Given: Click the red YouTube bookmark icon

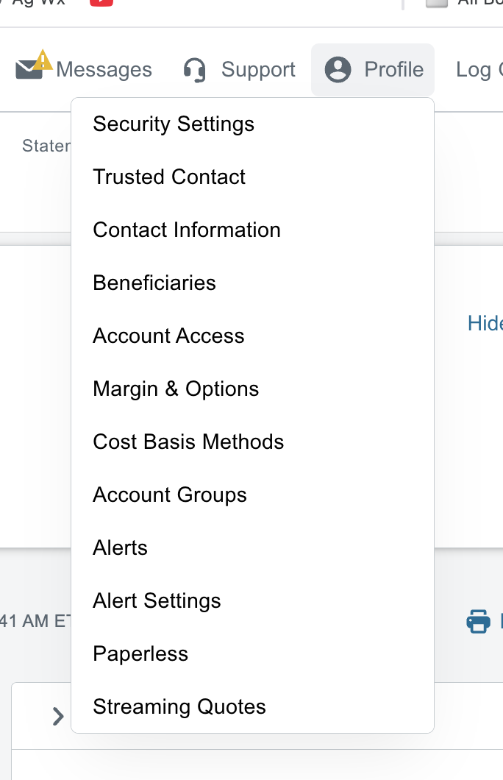Looking at the screenshot, I should 101,2.
